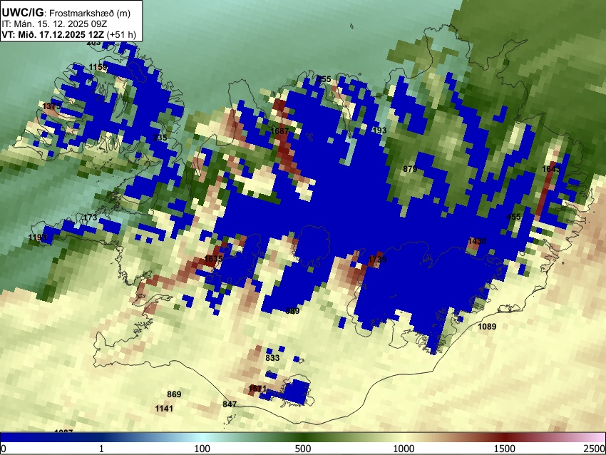The height and width of the screenshot is (455, 606).
Task: Click the 1000 tick on color scale
Action: coord(404,449)
